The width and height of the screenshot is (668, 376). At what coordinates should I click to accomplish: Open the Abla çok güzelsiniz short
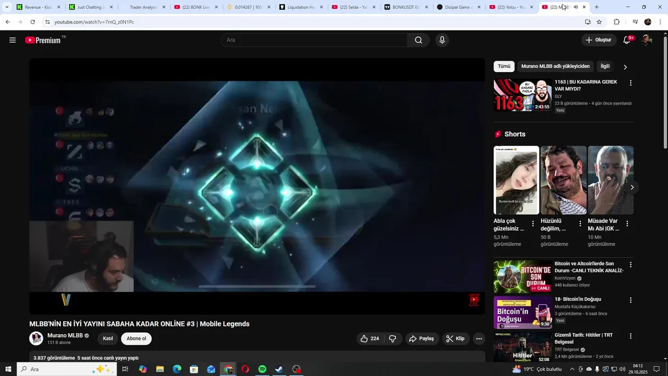(x=516, y=180)
